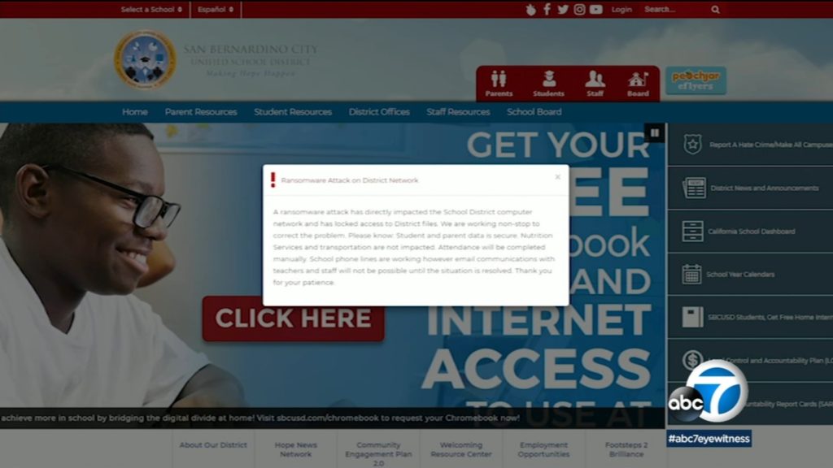Screen dimensions: 833x468
Task: Click the district seal logo
Action: click(145, 59)
